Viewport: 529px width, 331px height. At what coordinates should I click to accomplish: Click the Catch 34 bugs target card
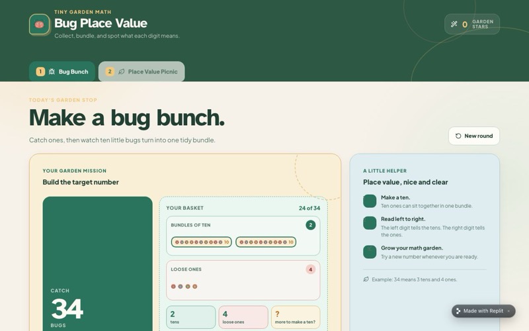coord(97,263)
